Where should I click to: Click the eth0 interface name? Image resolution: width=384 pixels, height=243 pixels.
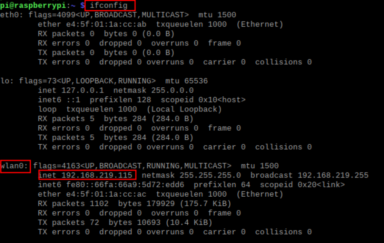[x=9, y=15]
